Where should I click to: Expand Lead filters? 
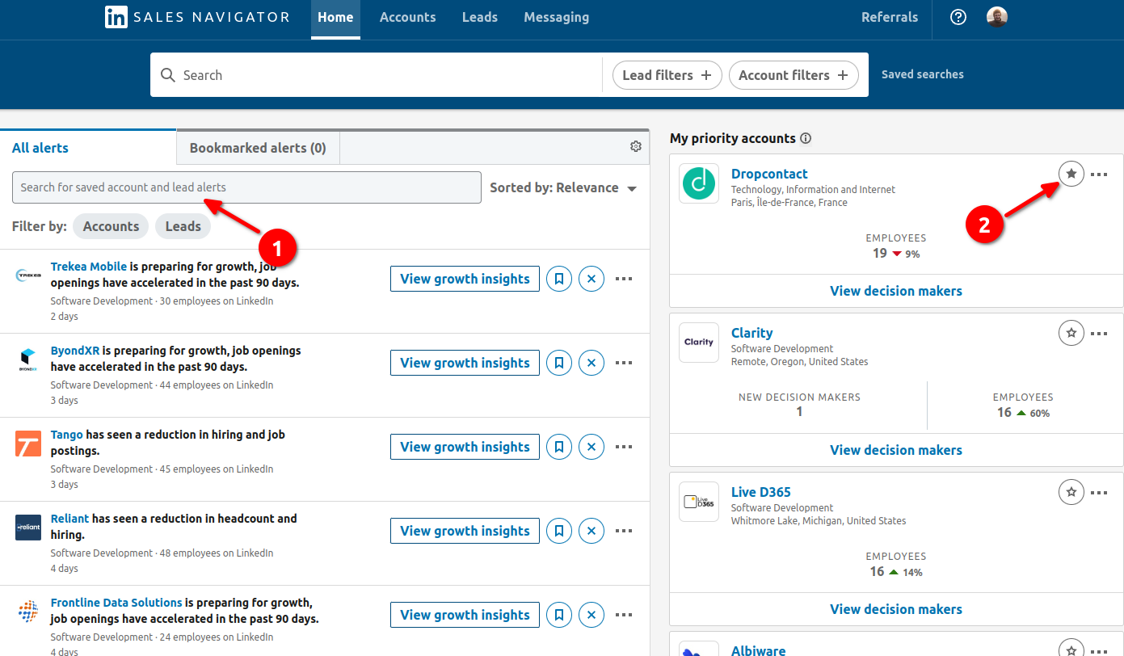[x=667, y=75]
